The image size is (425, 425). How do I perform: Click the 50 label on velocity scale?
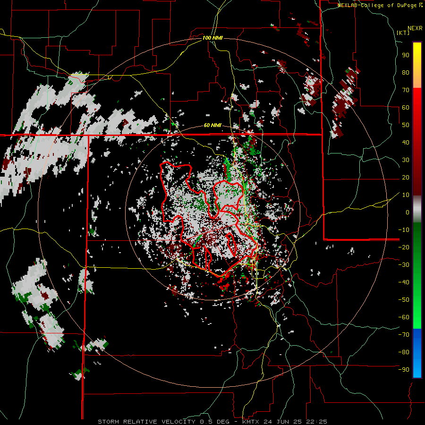(406, 125)
